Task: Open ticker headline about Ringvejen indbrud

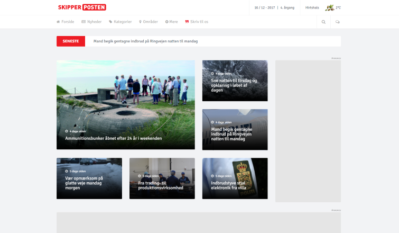Action: click(x=145, y=41)
